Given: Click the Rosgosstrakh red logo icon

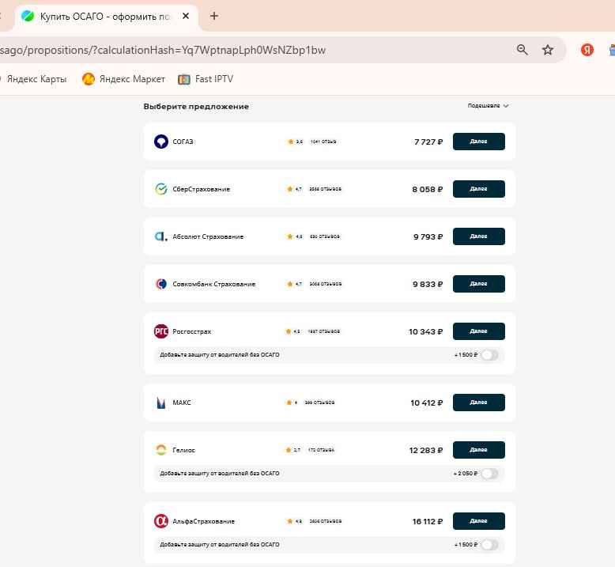Looking at the screenshot, I should 160,331.
